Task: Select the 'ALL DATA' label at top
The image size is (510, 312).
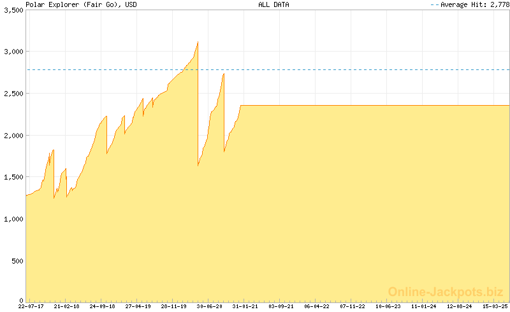Action: [x=273, y=4]
